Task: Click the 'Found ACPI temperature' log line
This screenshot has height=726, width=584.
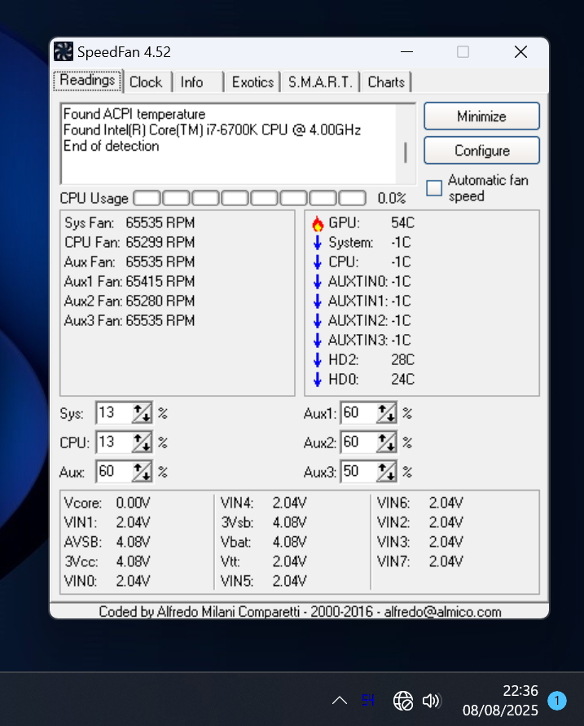Action: (134, 114)
